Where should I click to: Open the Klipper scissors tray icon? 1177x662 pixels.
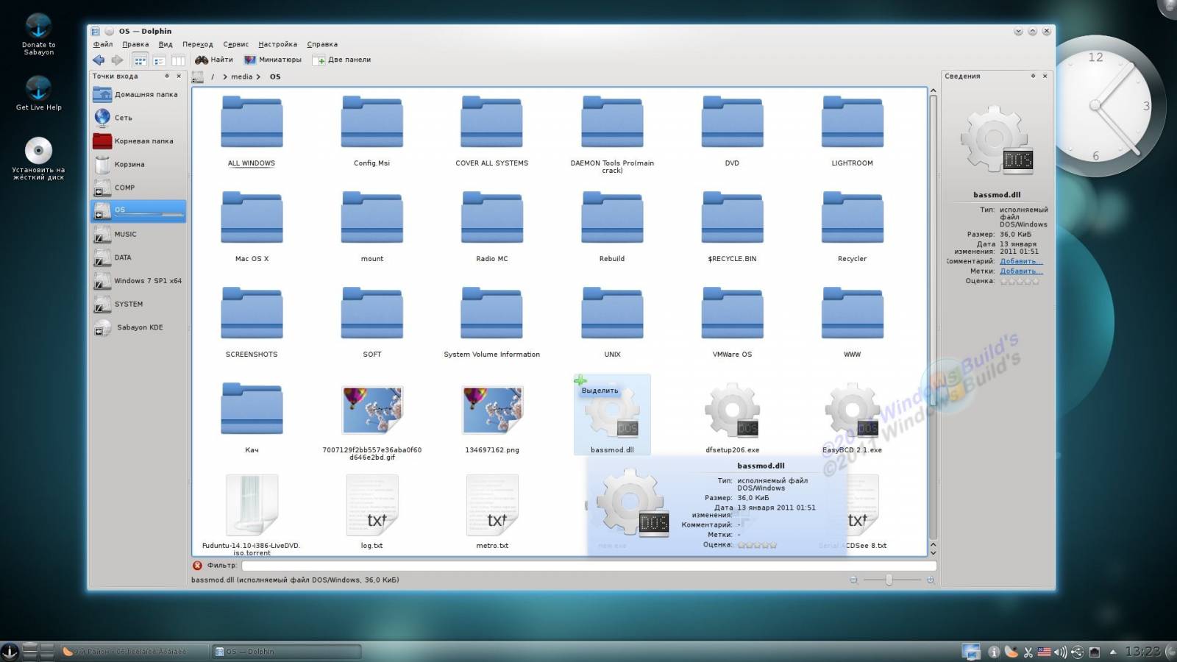(x=1028, y=652)
